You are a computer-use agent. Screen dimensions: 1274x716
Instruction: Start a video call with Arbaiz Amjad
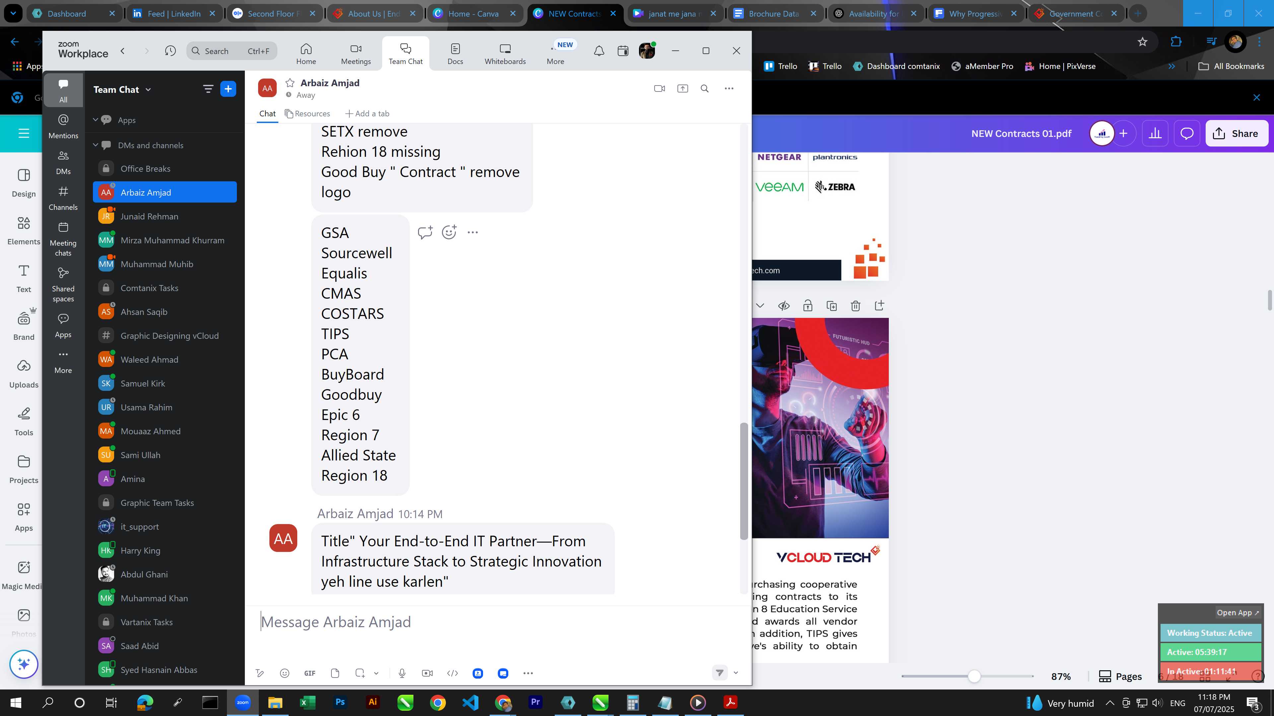(x=659, y=89)
